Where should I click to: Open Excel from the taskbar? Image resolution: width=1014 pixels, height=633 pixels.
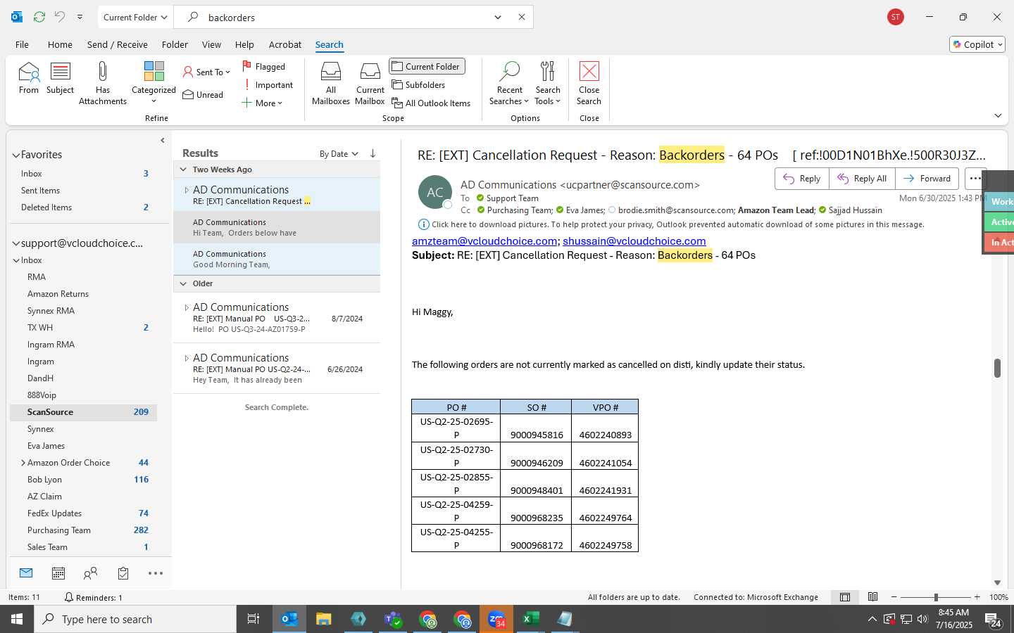(530, 619)
